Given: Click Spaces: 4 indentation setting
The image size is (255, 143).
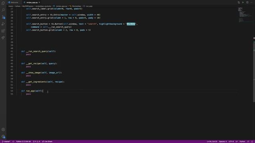Looking at the screenshot, I should [223, 141].
